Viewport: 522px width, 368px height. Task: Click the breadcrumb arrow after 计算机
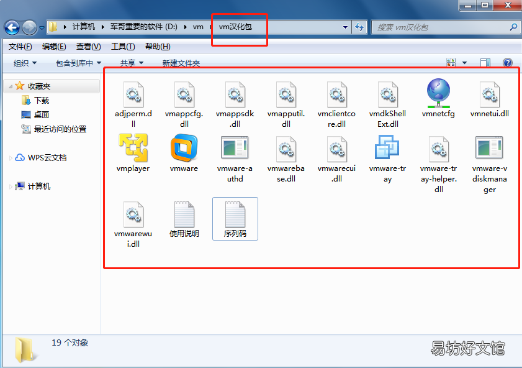click(x=103, y=27)
